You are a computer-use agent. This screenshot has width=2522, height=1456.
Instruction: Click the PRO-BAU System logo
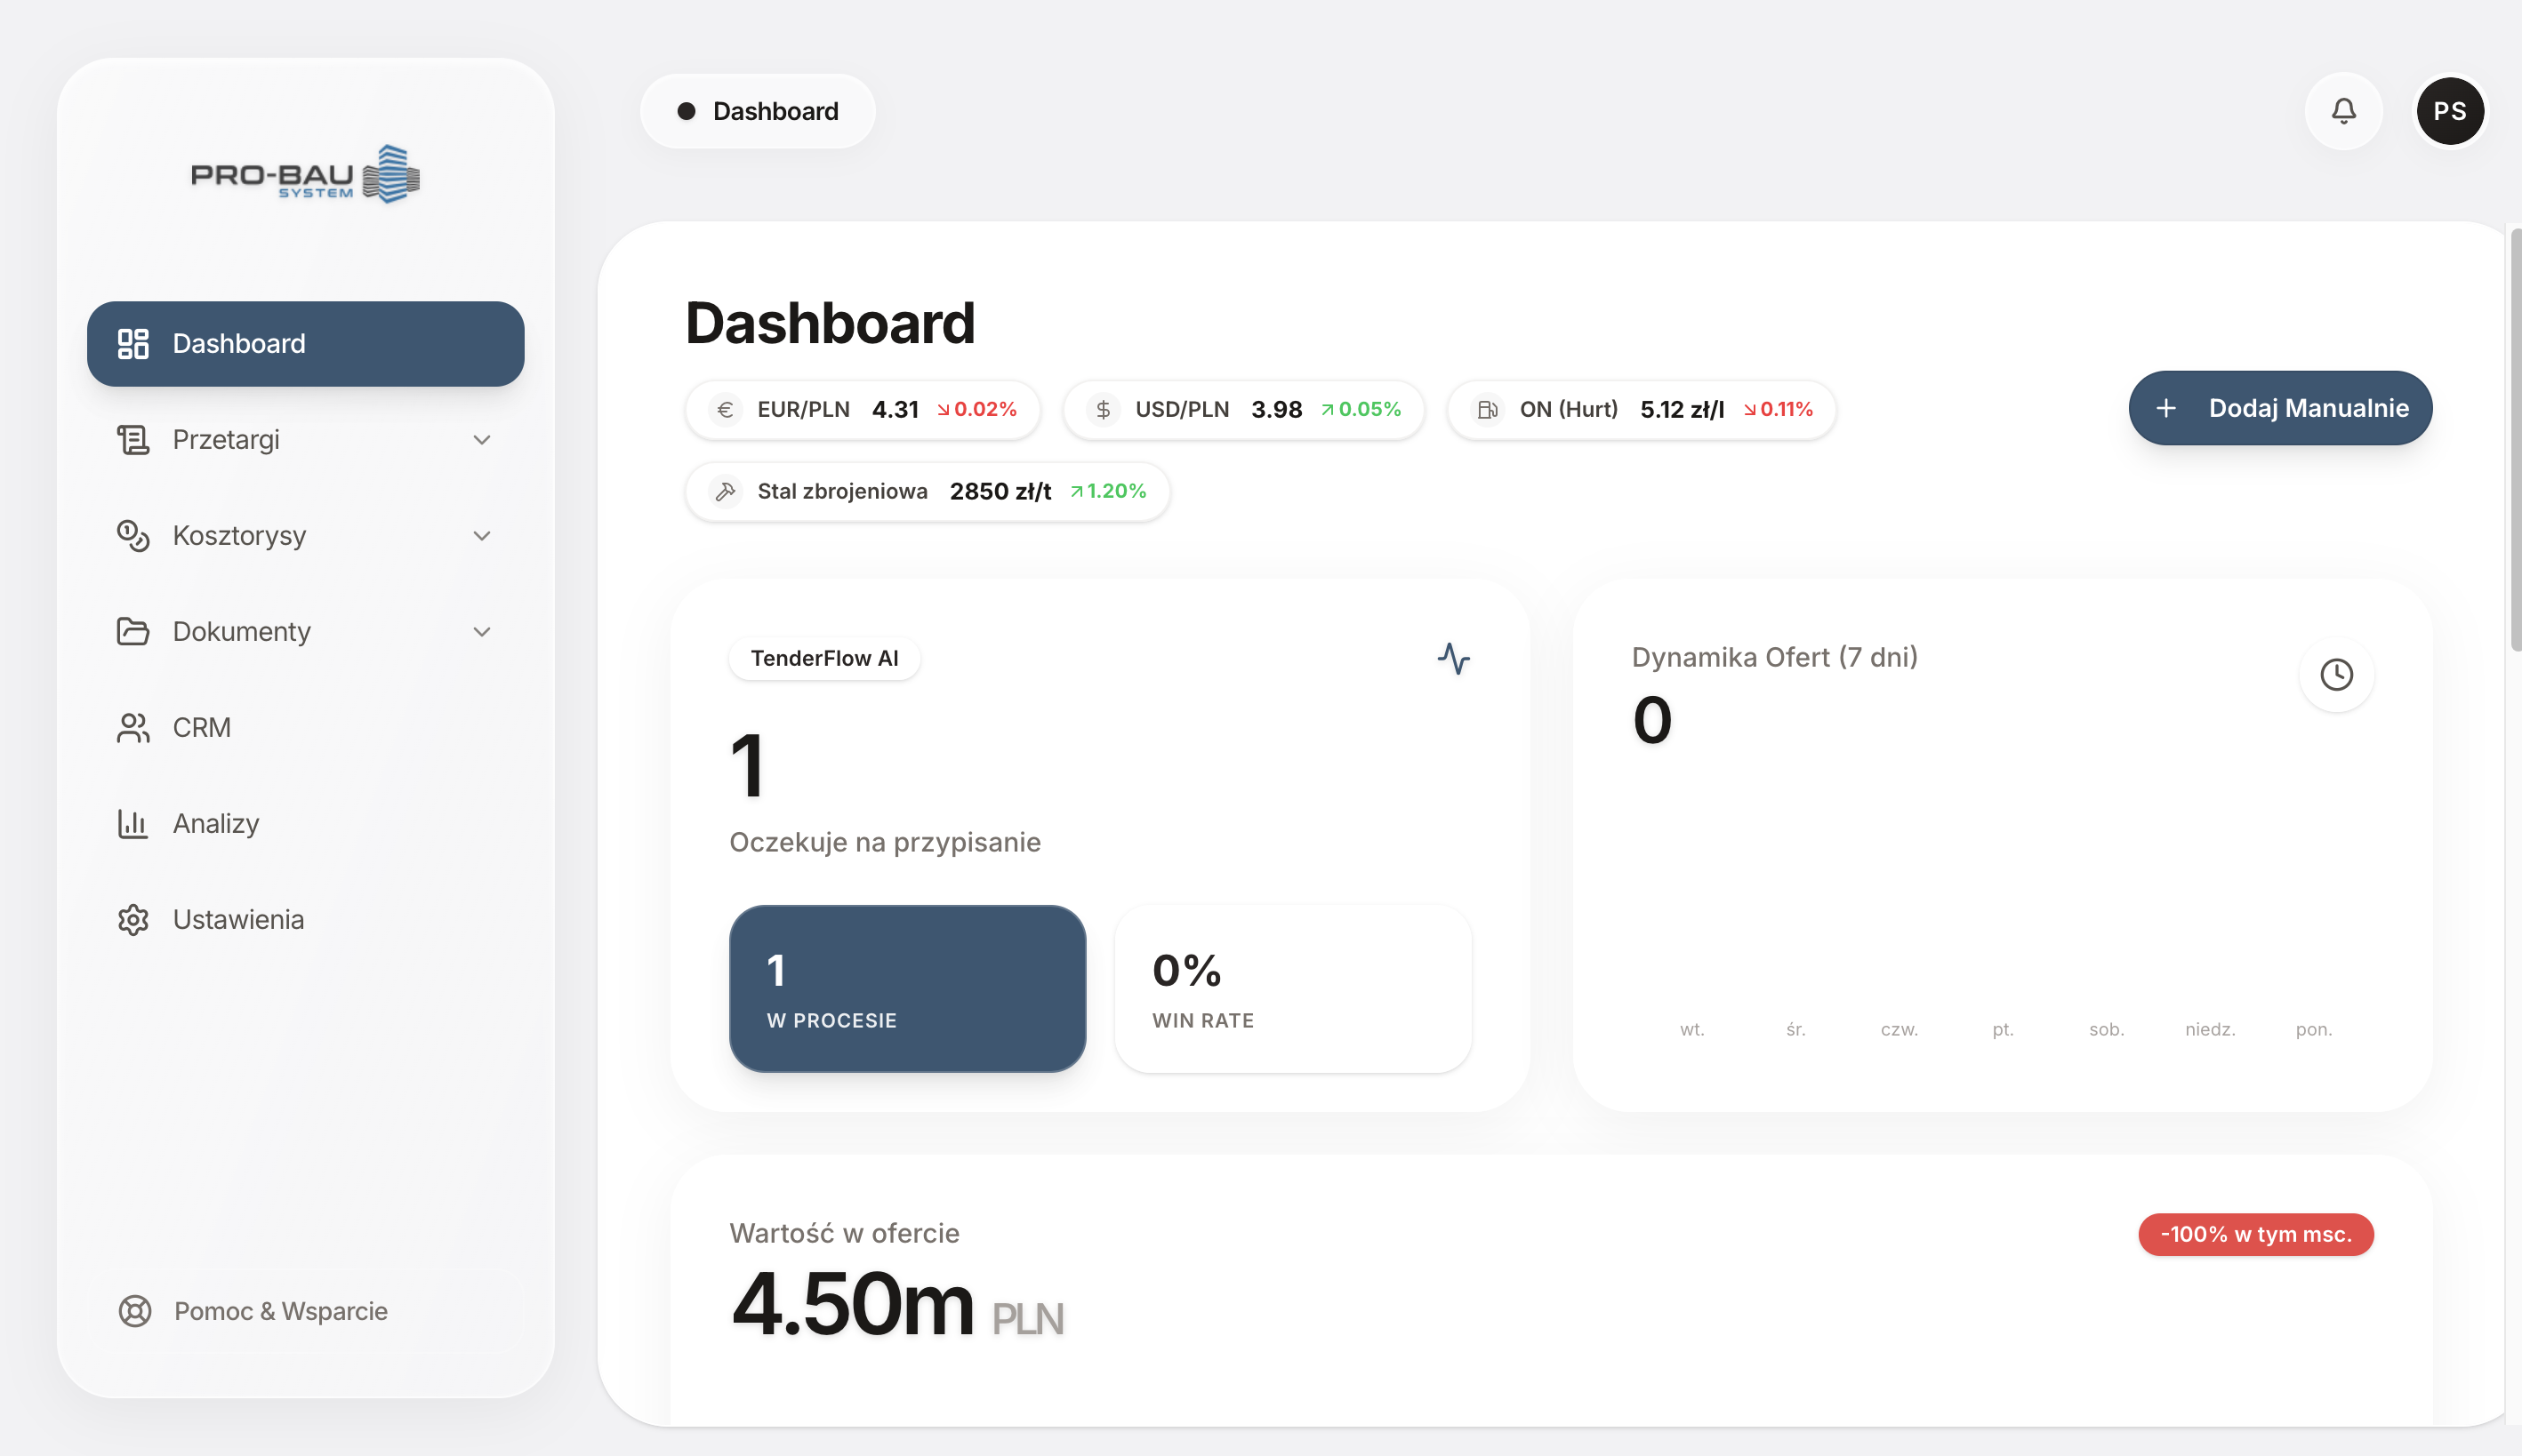coord(305,175)
